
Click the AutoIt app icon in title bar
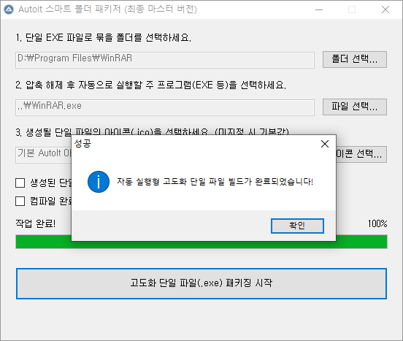[9, 9]
